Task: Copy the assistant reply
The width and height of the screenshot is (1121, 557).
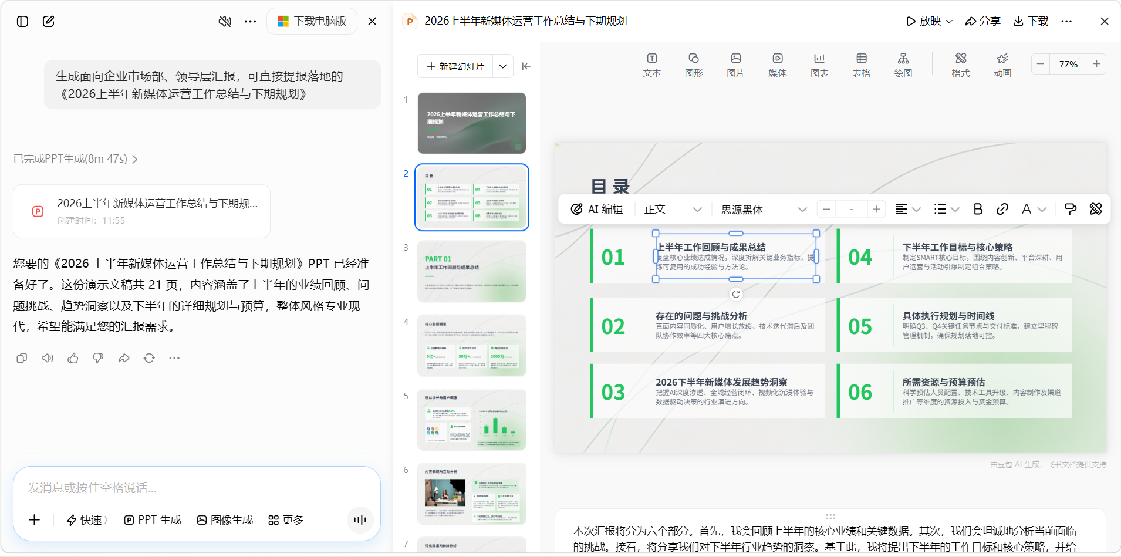Action: 22,358
